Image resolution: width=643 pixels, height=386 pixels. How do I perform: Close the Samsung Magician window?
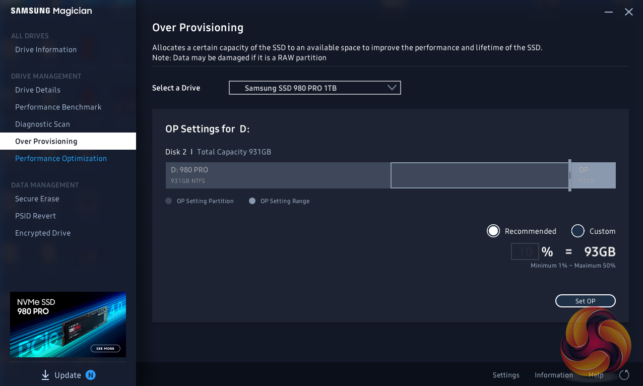click(x=628, y=12)
